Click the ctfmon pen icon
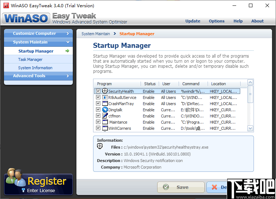 coord(105,116)
